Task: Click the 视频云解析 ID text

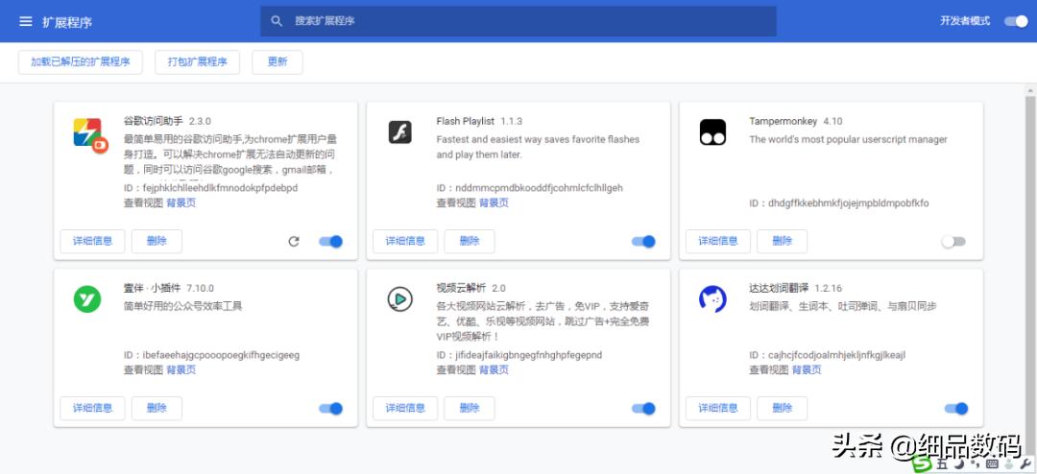Action: [519, 355]
